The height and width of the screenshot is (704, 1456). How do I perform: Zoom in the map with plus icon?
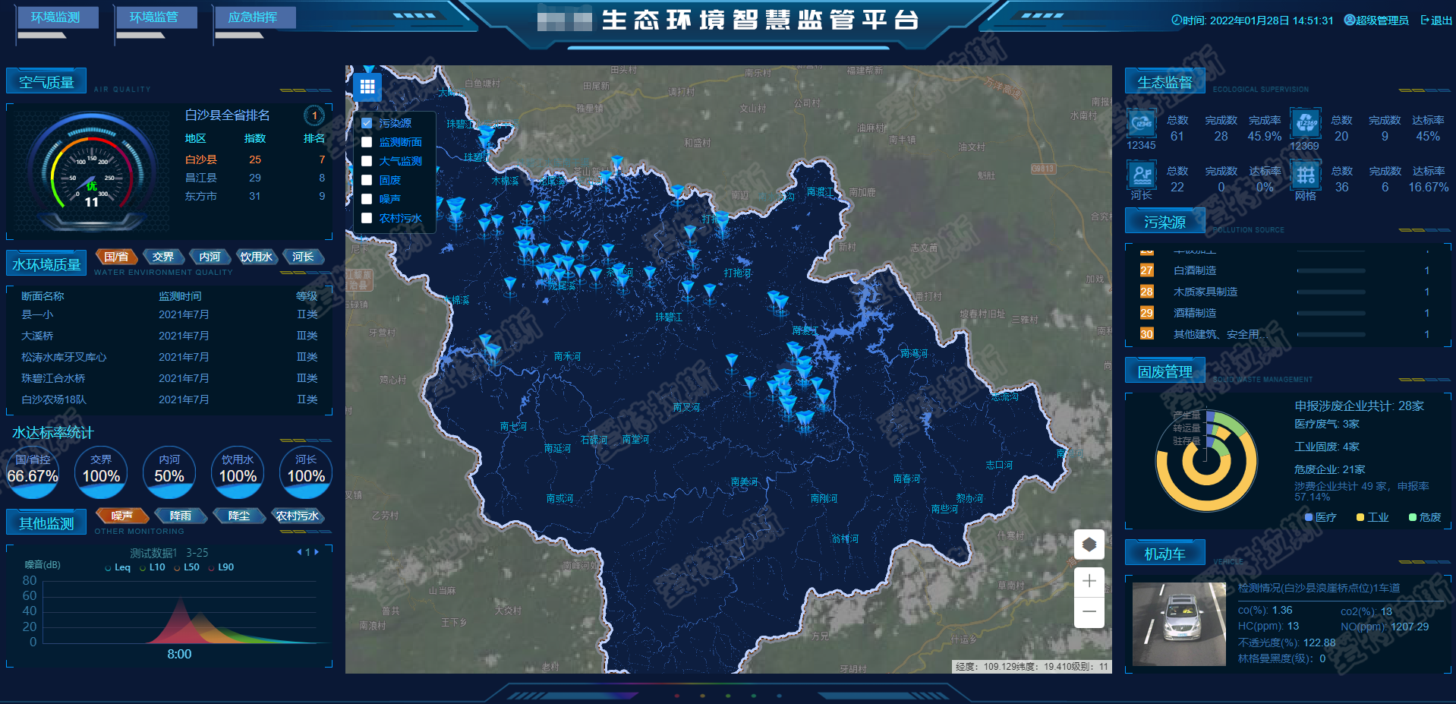click(1089, 581)
